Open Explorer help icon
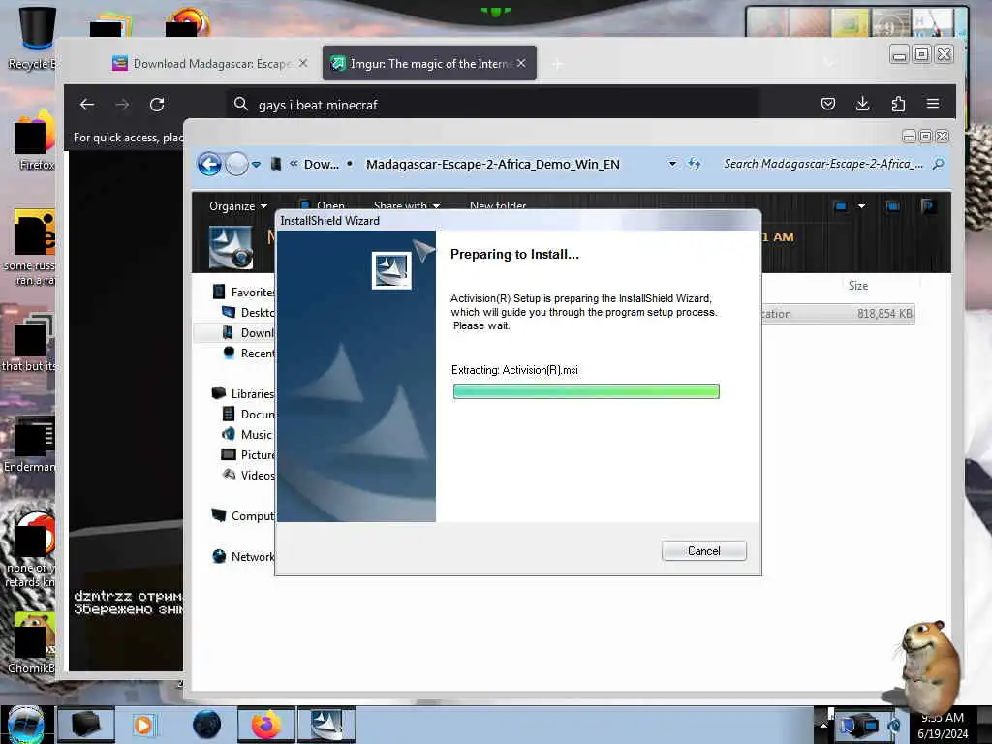This screenshot has width=992, height=744. [929, 206]
